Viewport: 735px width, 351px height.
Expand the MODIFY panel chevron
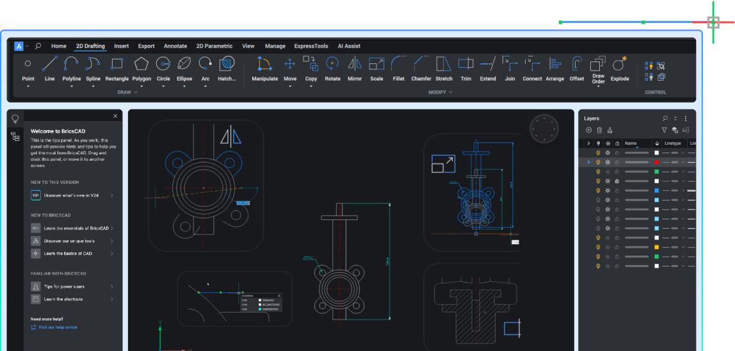451,92
